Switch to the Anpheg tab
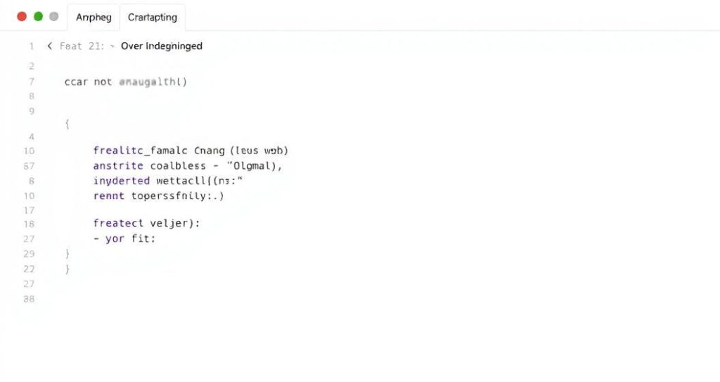The image size is (720, 382). point(93,18)
